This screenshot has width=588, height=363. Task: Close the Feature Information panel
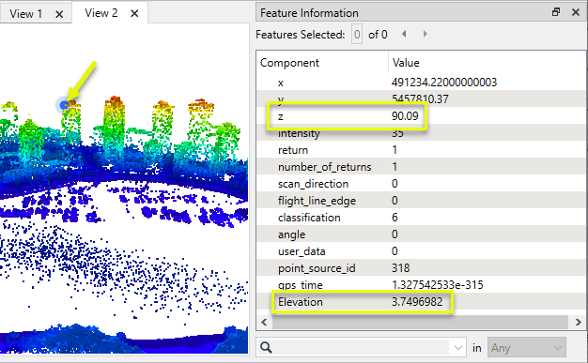576,12
